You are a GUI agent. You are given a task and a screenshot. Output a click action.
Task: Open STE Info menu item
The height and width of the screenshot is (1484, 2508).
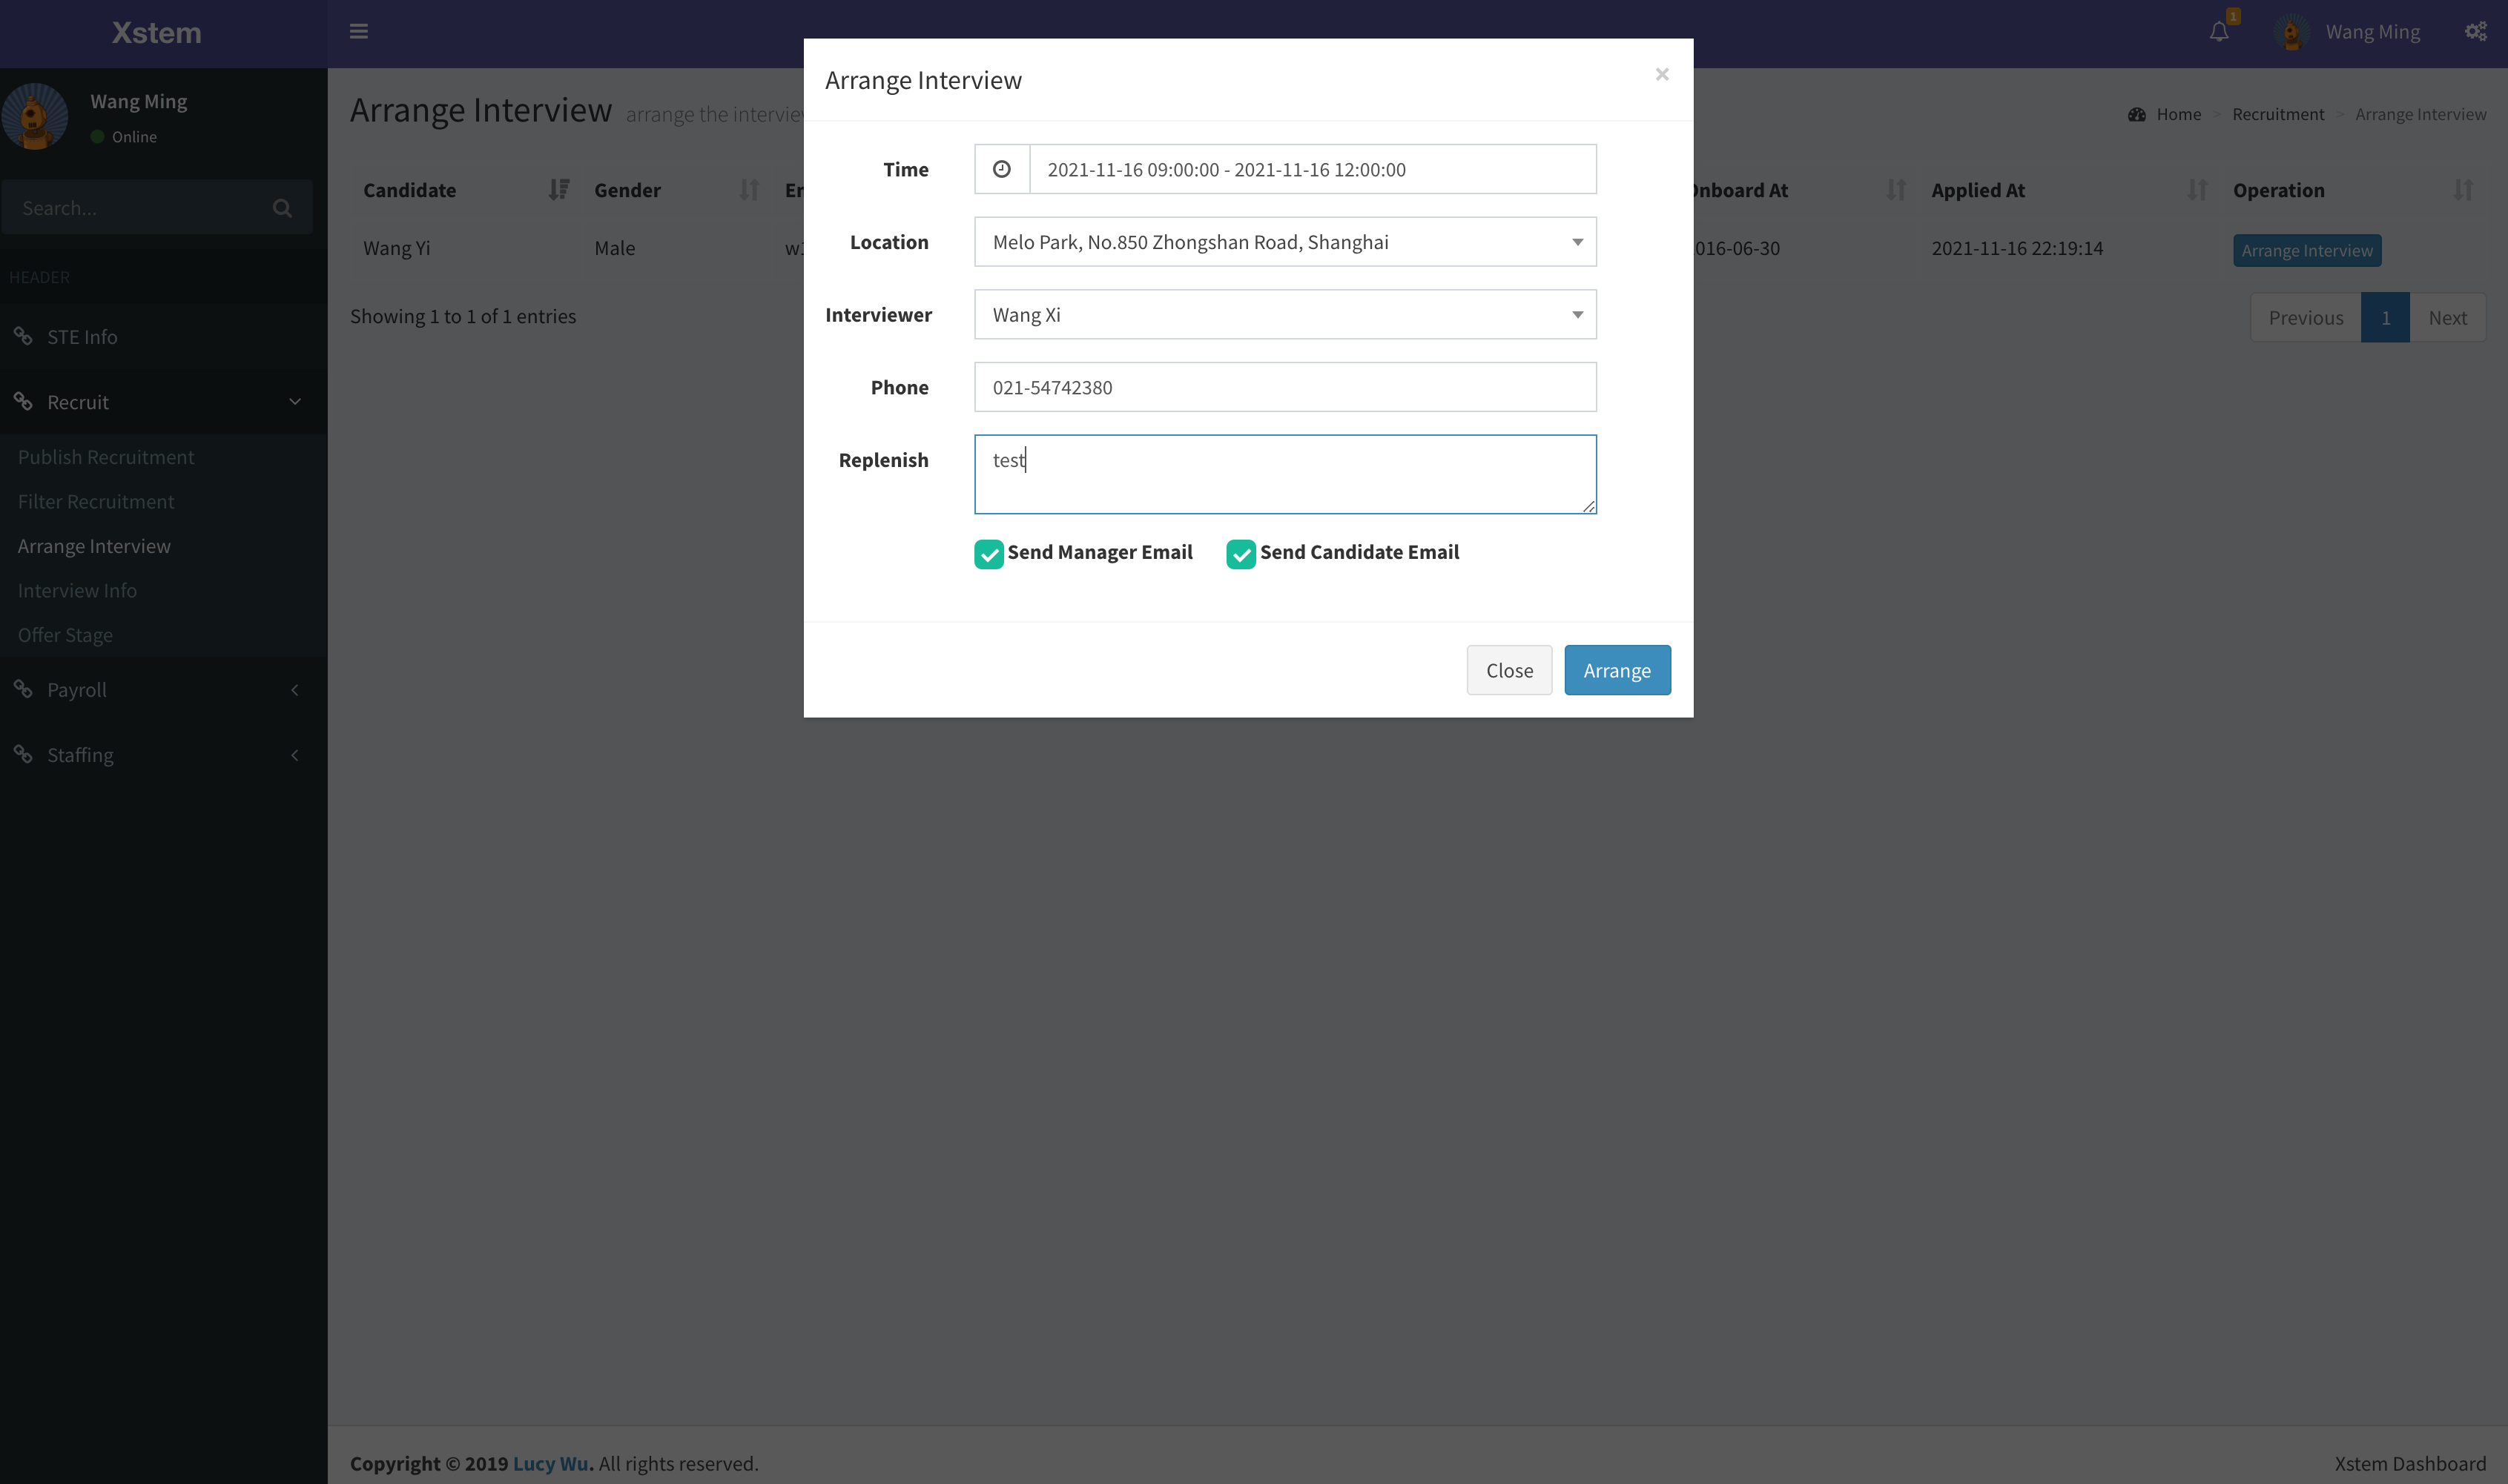tap(163, 337)
